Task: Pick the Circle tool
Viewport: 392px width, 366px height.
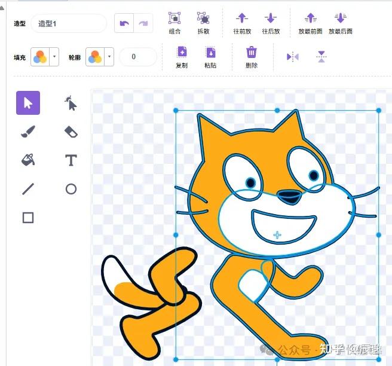Action: pos(71,189)
